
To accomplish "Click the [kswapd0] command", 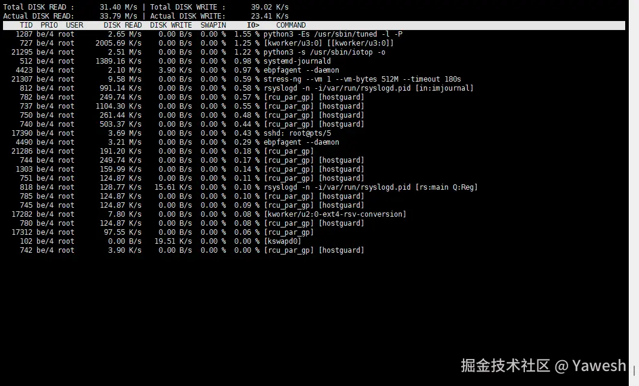I will [x=282, y=241].
